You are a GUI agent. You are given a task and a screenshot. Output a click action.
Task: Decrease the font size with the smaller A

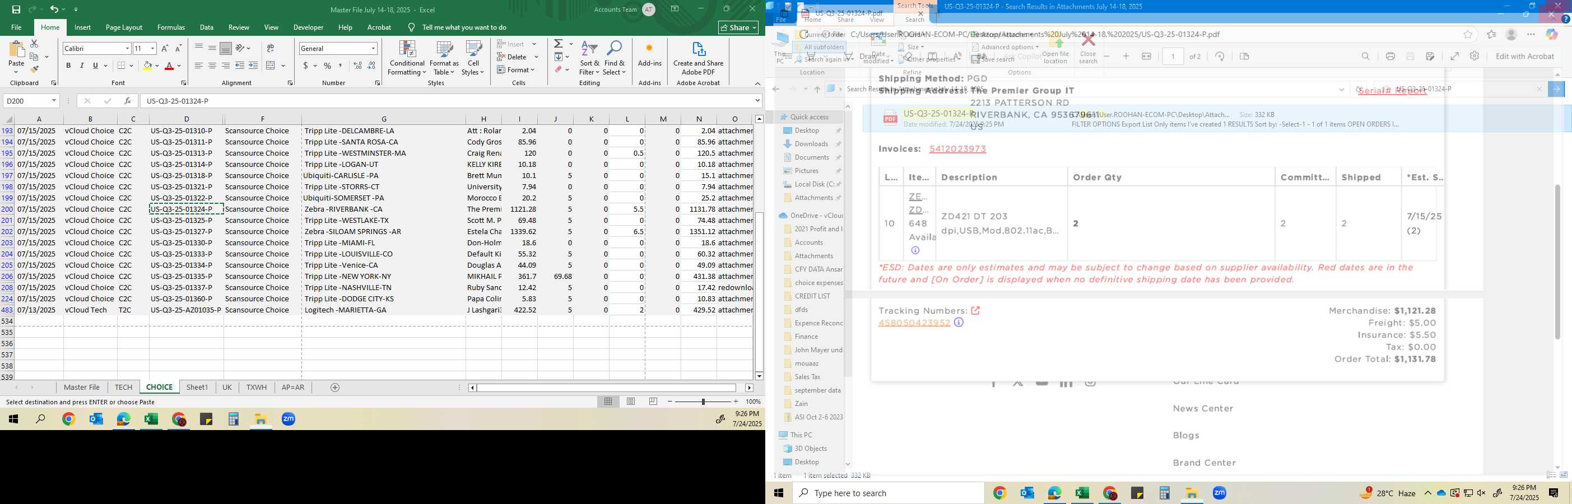pyautogui.click(x=178, y=48)
